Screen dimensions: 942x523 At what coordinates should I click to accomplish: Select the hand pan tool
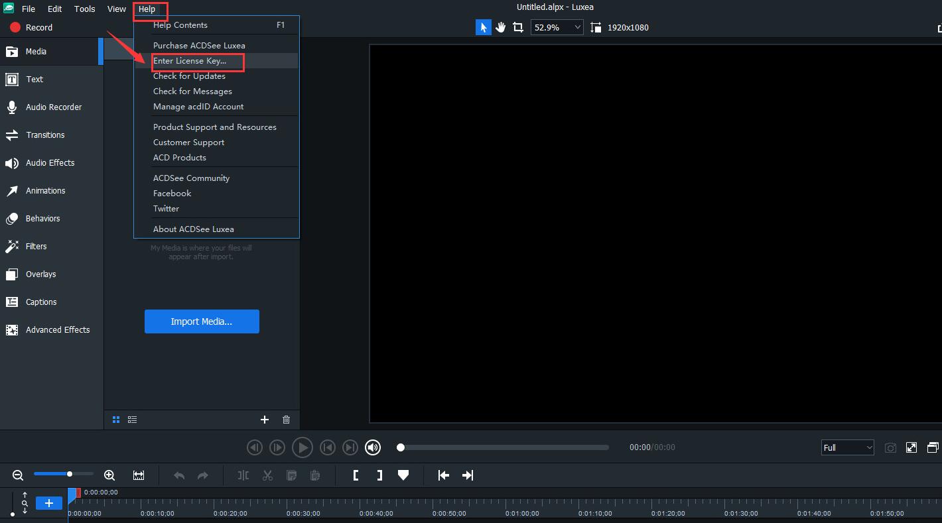[501, 27]
